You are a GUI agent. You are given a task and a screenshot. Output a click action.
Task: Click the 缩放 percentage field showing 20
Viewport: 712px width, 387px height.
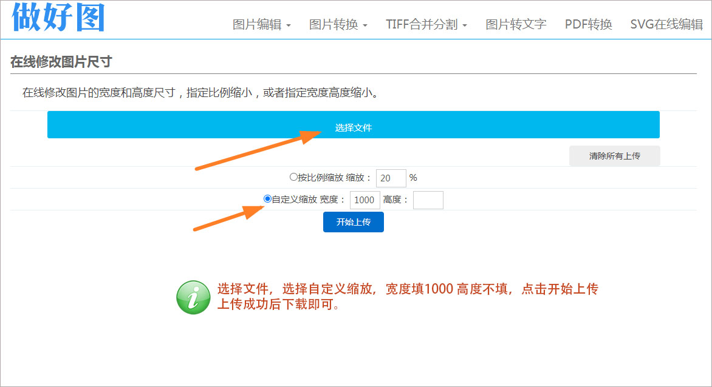[391, 178]
